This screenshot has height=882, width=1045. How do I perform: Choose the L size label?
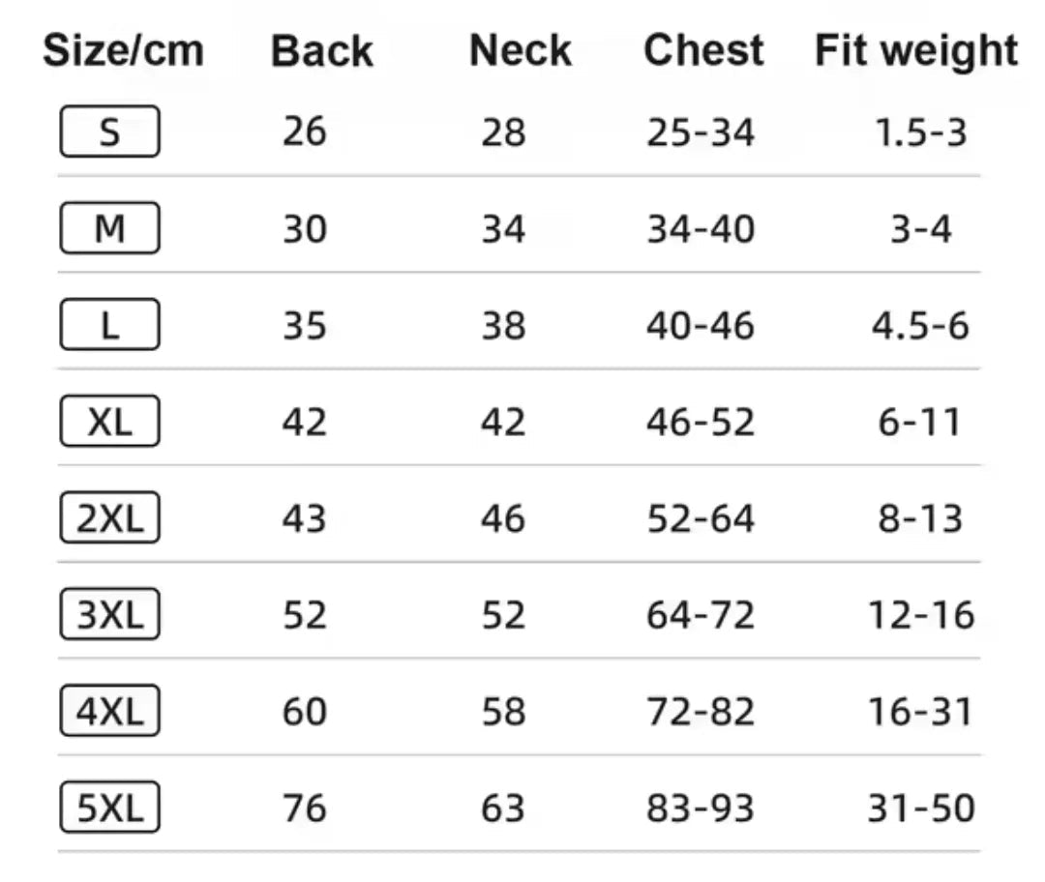[110, 324]
